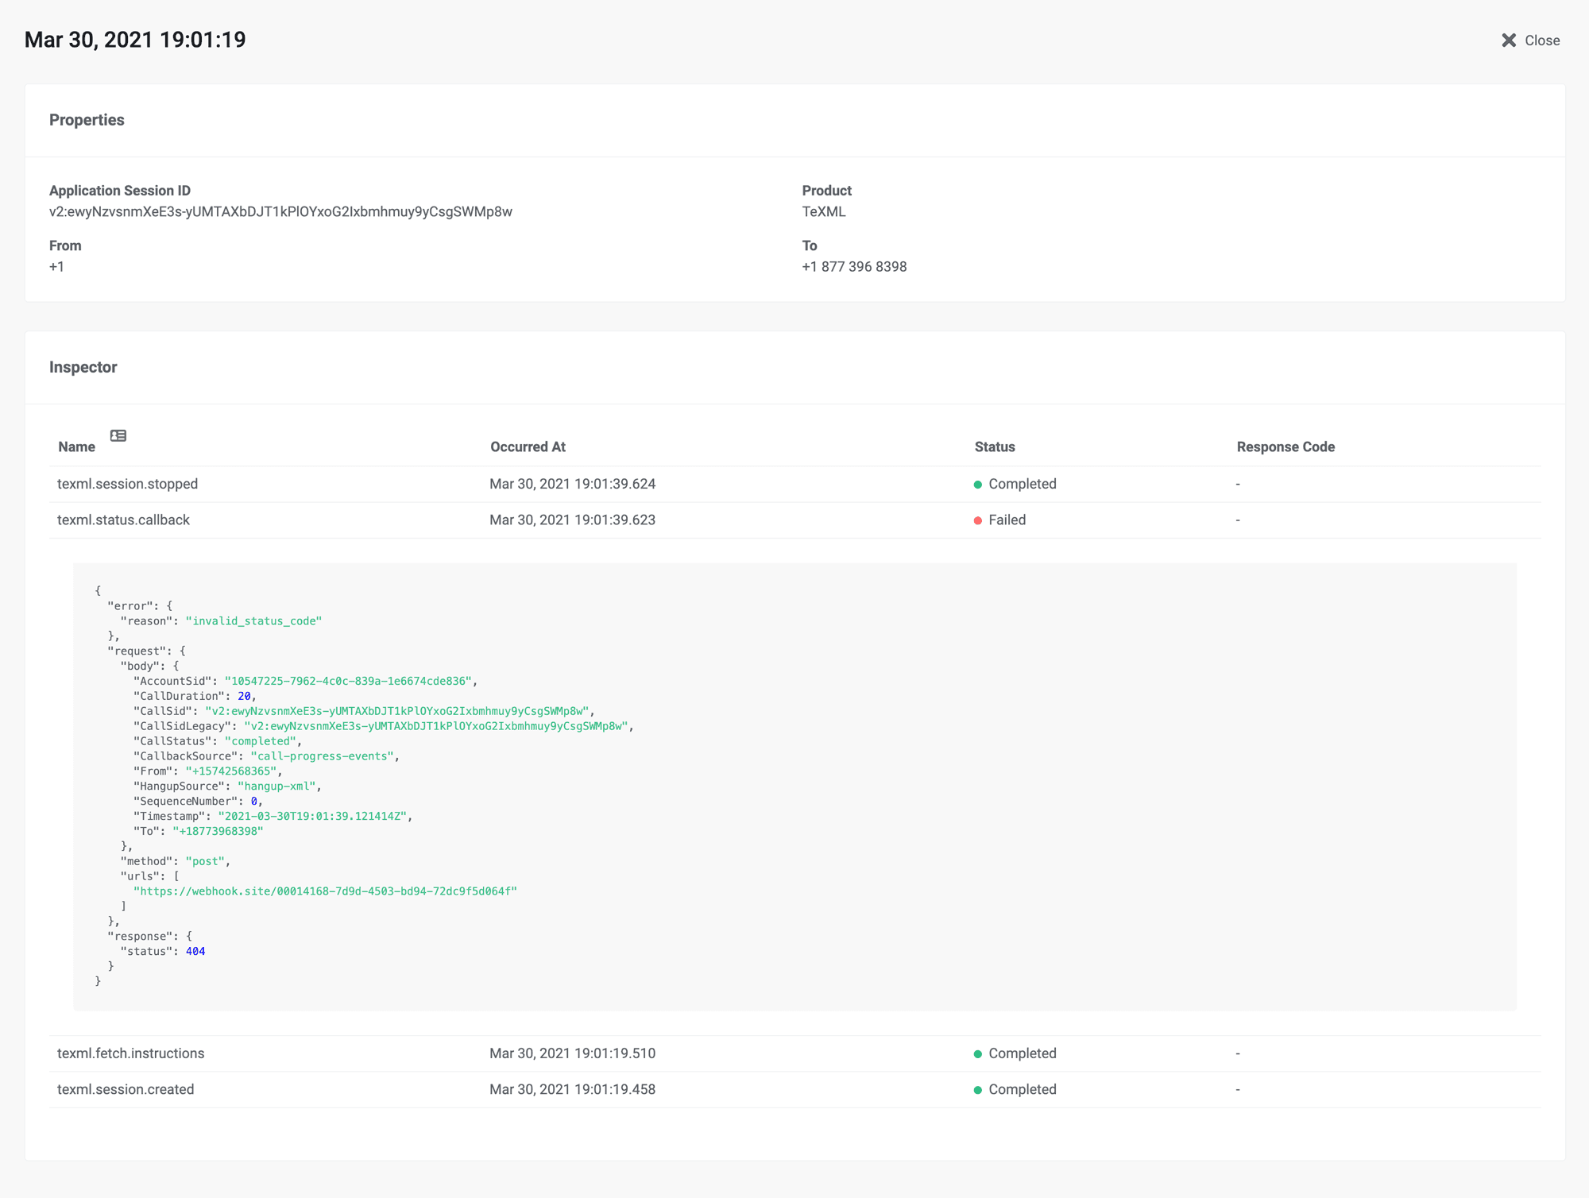Click the Application Session ID value

point(280,212)
